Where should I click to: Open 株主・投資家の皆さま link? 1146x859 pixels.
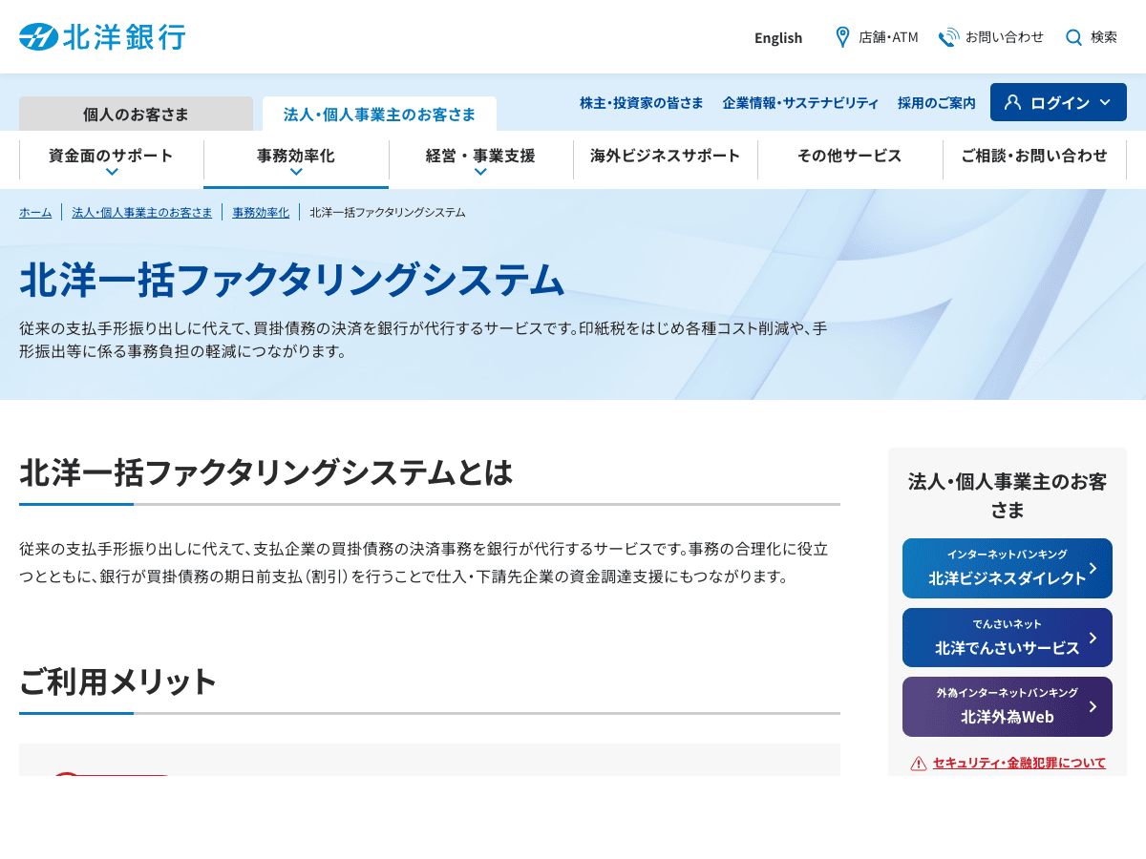(x=642, y=102)
